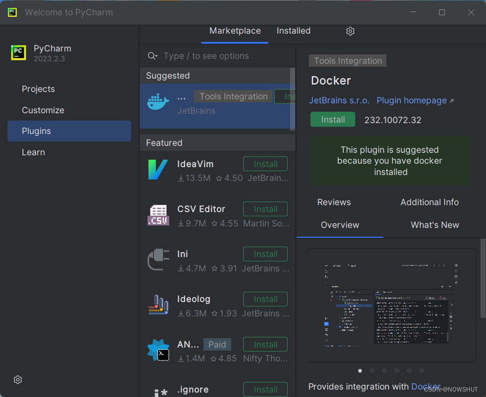The image size is (486, 397).
Task: Click the CSV Editor plugin icon
Action: tap(158, 215)
